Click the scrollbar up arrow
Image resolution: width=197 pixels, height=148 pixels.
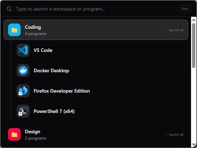(193, 20)
